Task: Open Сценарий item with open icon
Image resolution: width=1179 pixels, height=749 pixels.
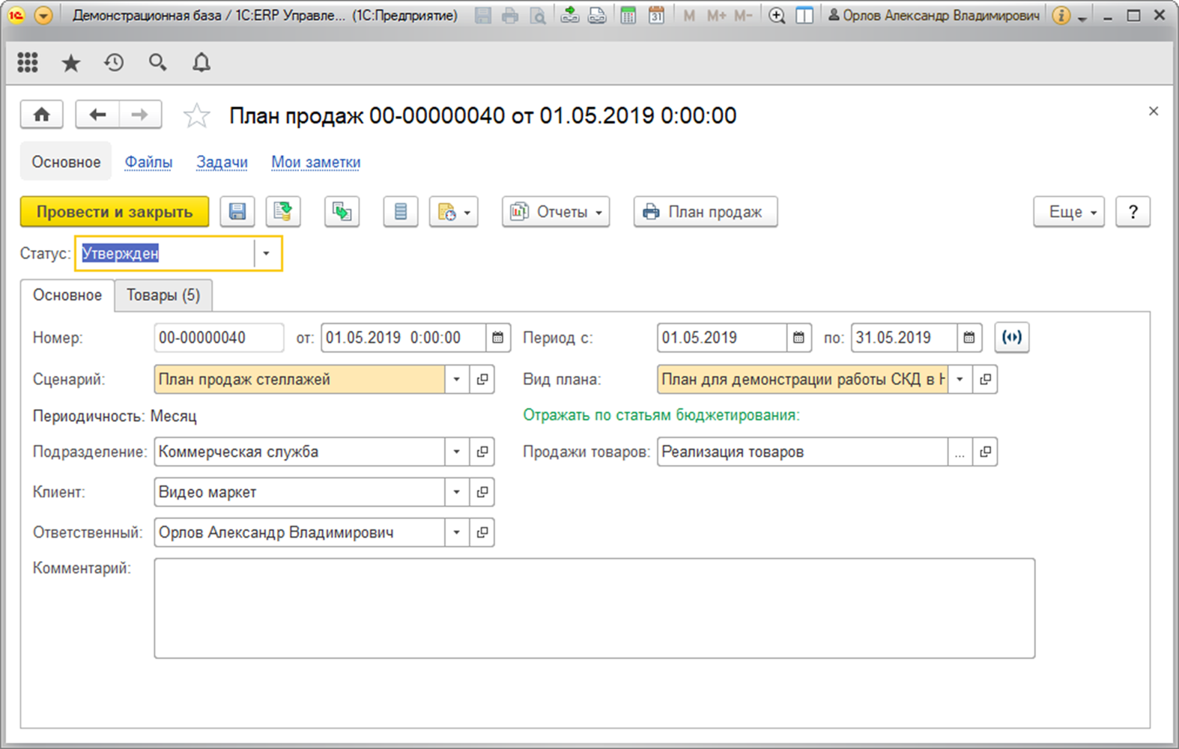Action: [x=482, y=379]
